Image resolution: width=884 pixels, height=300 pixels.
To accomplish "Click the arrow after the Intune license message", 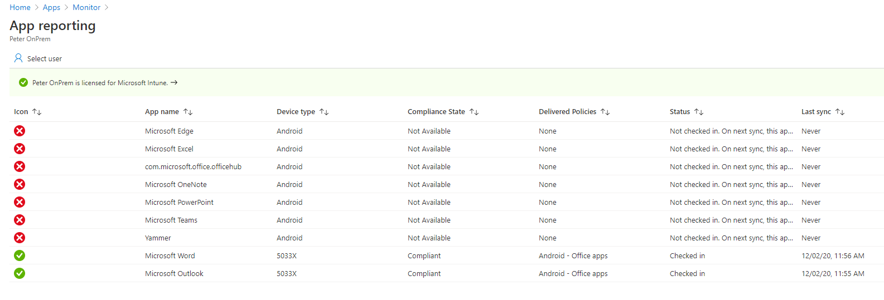I will pyautogui.click(x=174, y=82).
